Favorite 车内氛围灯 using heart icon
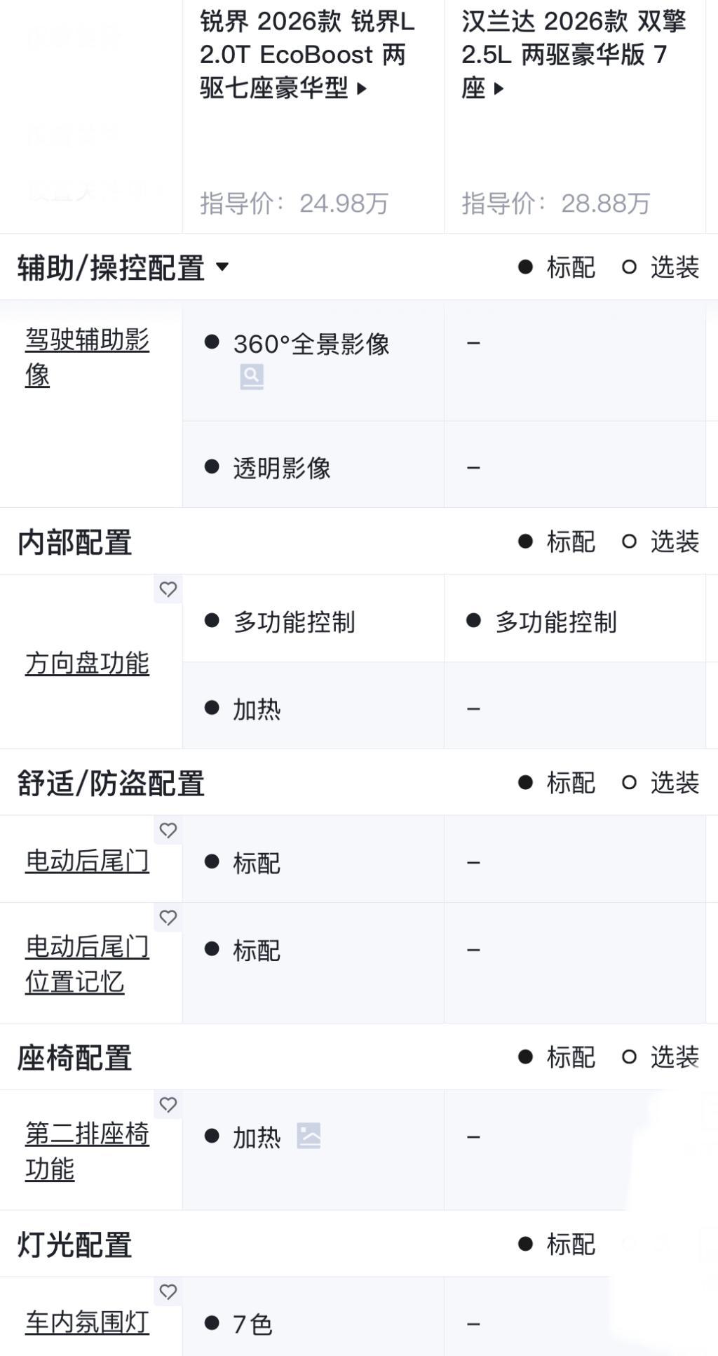Screen dimensions: 718x1356 coord(168,1292)
